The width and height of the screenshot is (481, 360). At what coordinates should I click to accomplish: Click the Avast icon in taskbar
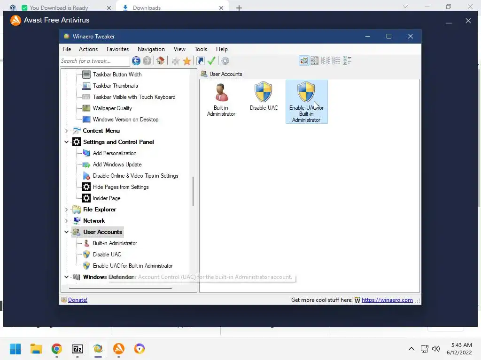[119, 349]
